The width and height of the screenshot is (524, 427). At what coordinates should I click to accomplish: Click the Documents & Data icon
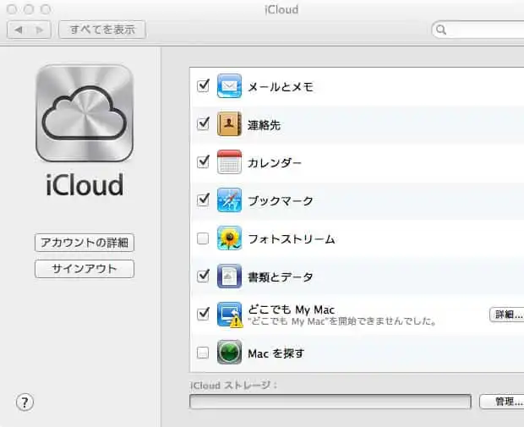click(x=229, y=276)
